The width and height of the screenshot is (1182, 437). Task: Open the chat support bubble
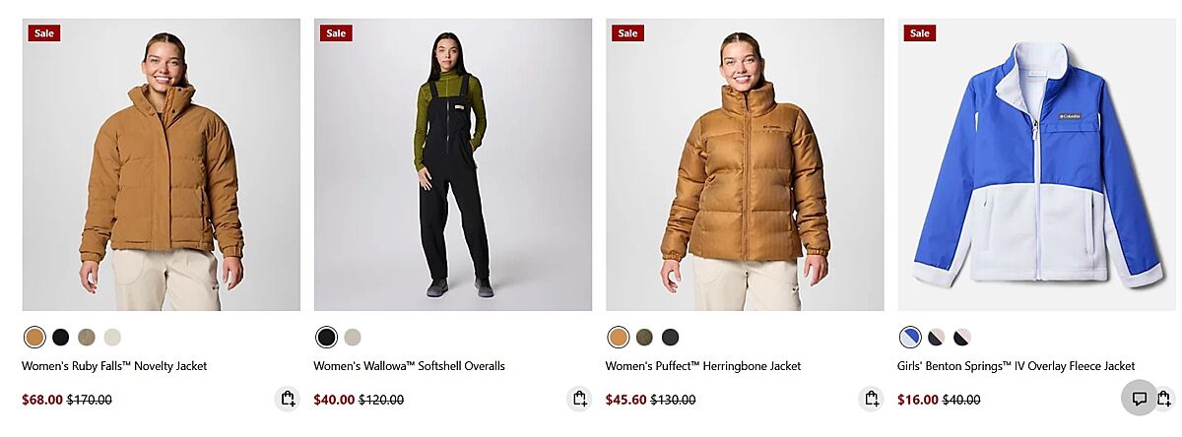(x=1139, y=399)
